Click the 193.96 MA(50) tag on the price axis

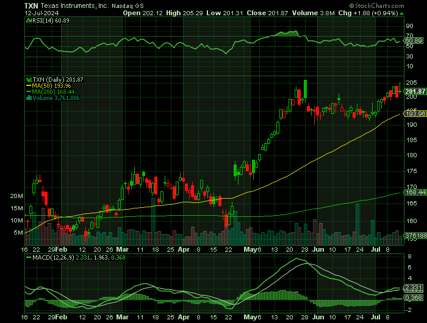click(x=415, y=114)
